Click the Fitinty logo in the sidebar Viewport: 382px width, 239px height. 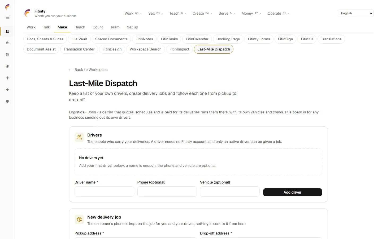click(x=7, y=7)
